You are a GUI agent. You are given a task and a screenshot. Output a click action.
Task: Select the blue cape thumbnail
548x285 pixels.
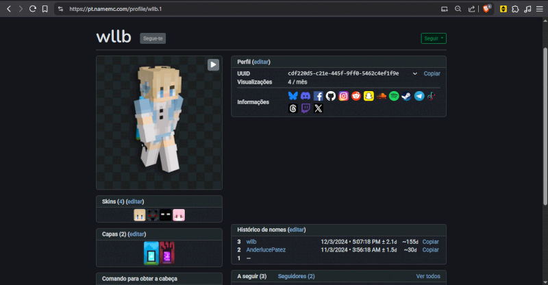[151, 253]
